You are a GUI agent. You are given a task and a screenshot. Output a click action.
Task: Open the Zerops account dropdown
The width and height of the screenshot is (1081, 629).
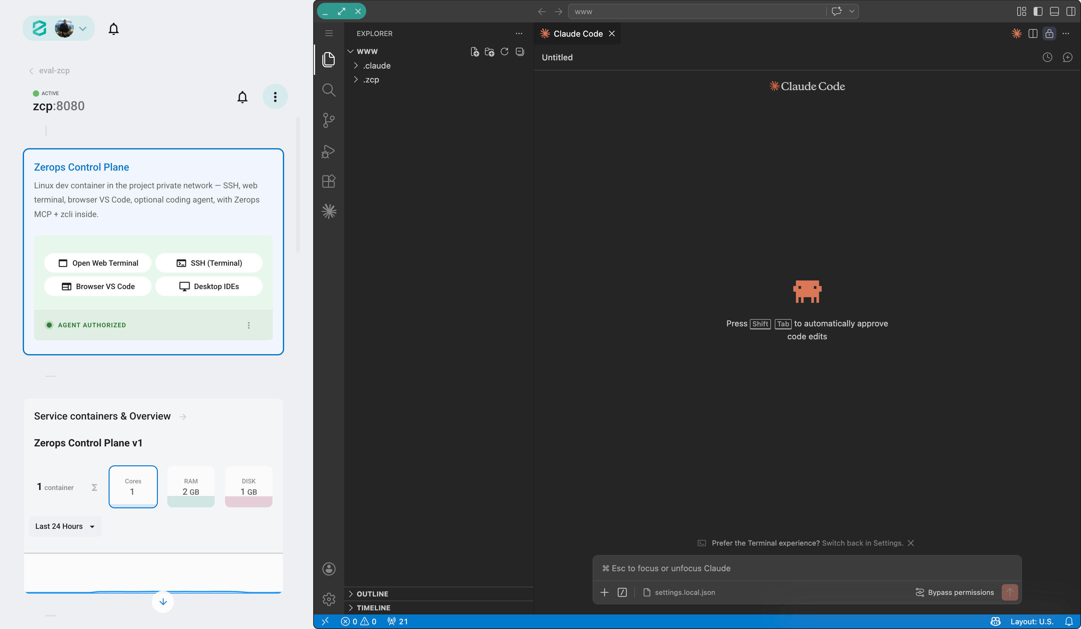(x=59, y=29)
